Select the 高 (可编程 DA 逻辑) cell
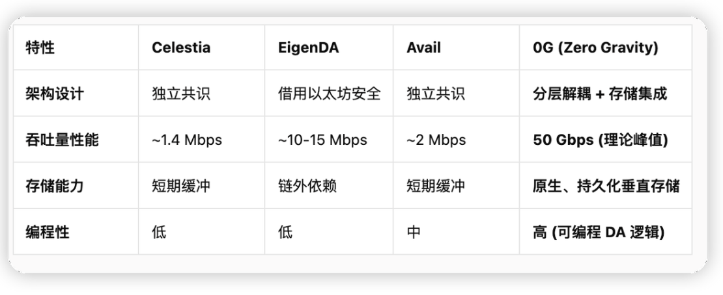The width and height of the screenshot is (723, 295). pyautogui.click(x=599, y=232)
